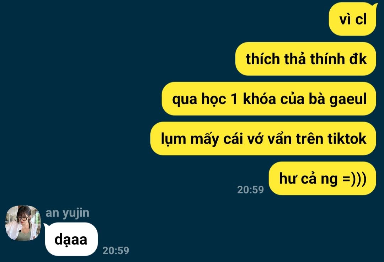This screenshot has width=384, height=262.
Task: Select the 'vì cl' message bubble
Action: pos(352,19)
